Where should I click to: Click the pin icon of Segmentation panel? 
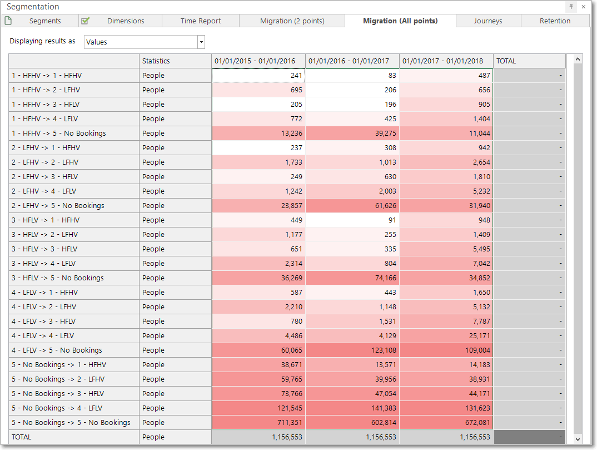coord(571,7)
